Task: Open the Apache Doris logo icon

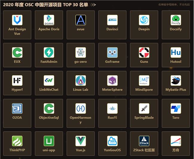Action: pyautogui.click(x=49, y=20)
